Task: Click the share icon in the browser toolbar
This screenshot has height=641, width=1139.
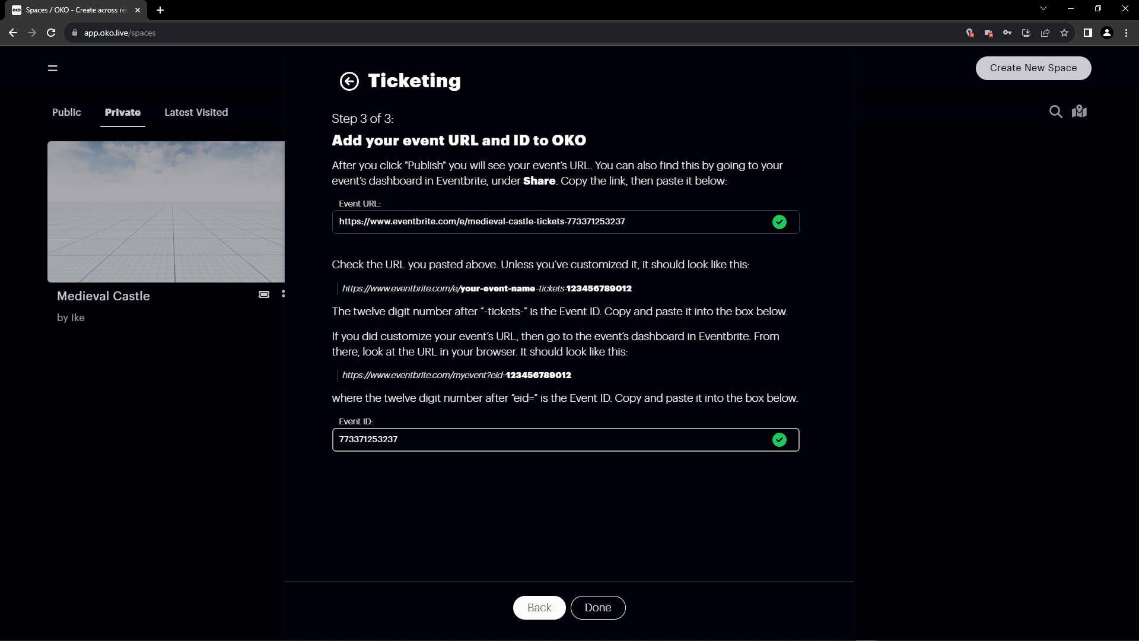Action: click(x=1045, y=33)
